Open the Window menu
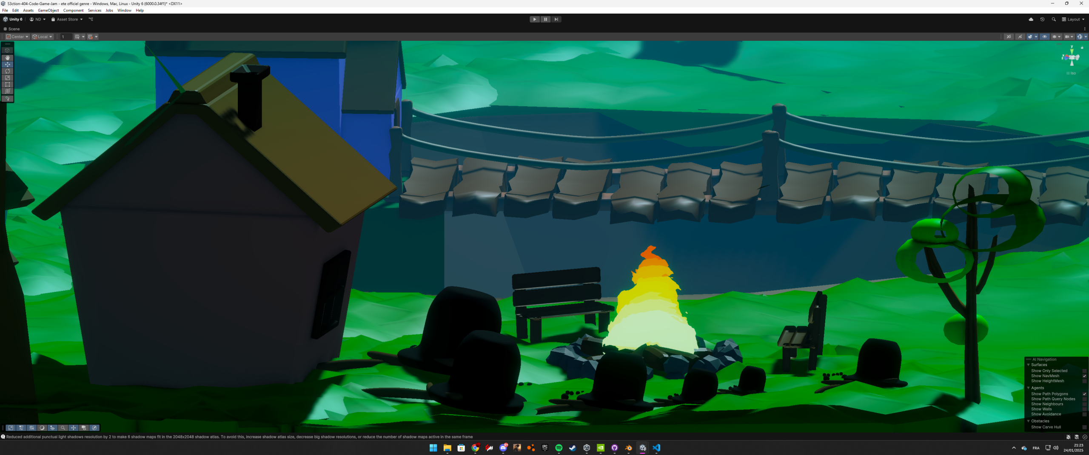Viewport: 1089px width, 455px height. click(124, 10)
